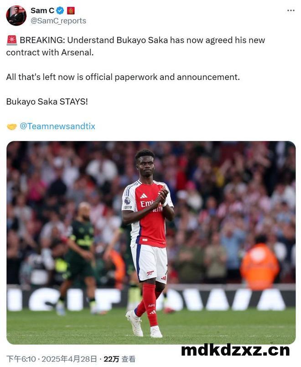
Task: Click the Sam C display name
Action: (42, 10)
